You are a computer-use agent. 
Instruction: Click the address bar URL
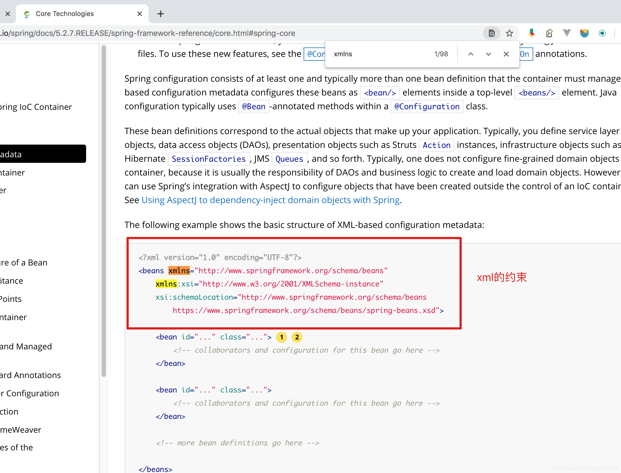(148, 33)
